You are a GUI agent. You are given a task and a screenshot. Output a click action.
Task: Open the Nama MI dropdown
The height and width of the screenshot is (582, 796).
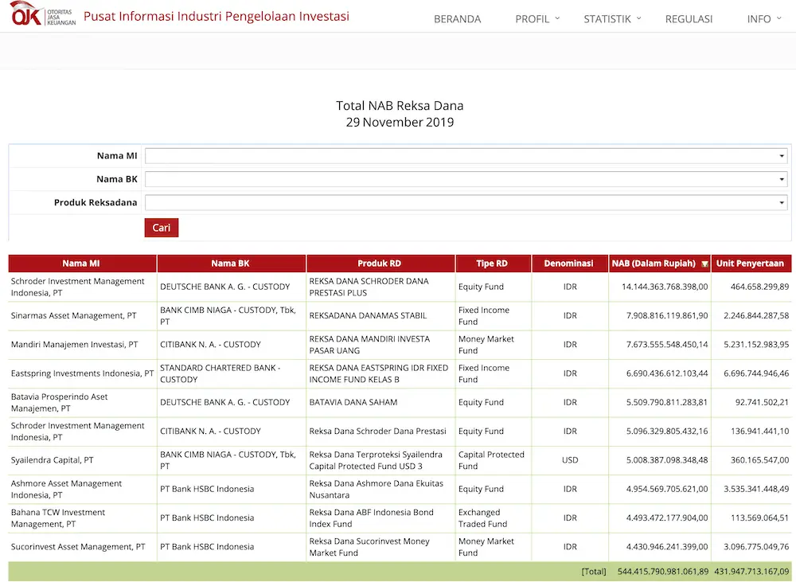pos(466,156)
